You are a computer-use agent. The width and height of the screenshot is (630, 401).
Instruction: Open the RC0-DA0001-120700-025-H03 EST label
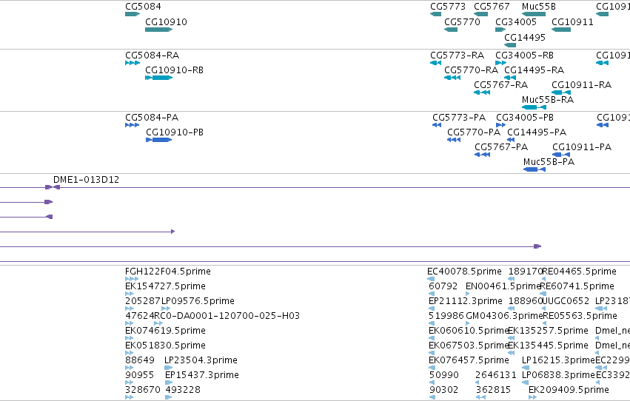coord(227,315)
